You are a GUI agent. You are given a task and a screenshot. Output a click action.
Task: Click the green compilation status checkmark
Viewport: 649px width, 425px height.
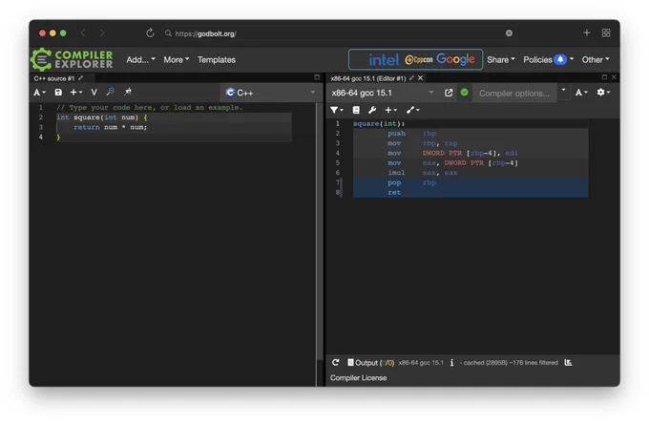(x=465, y=93)
